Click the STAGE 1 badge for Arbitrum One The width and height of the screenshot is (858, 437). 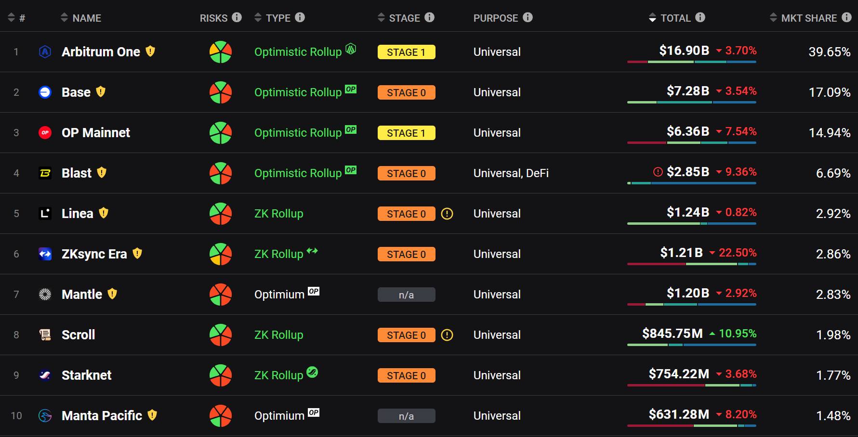pos(406,52)
